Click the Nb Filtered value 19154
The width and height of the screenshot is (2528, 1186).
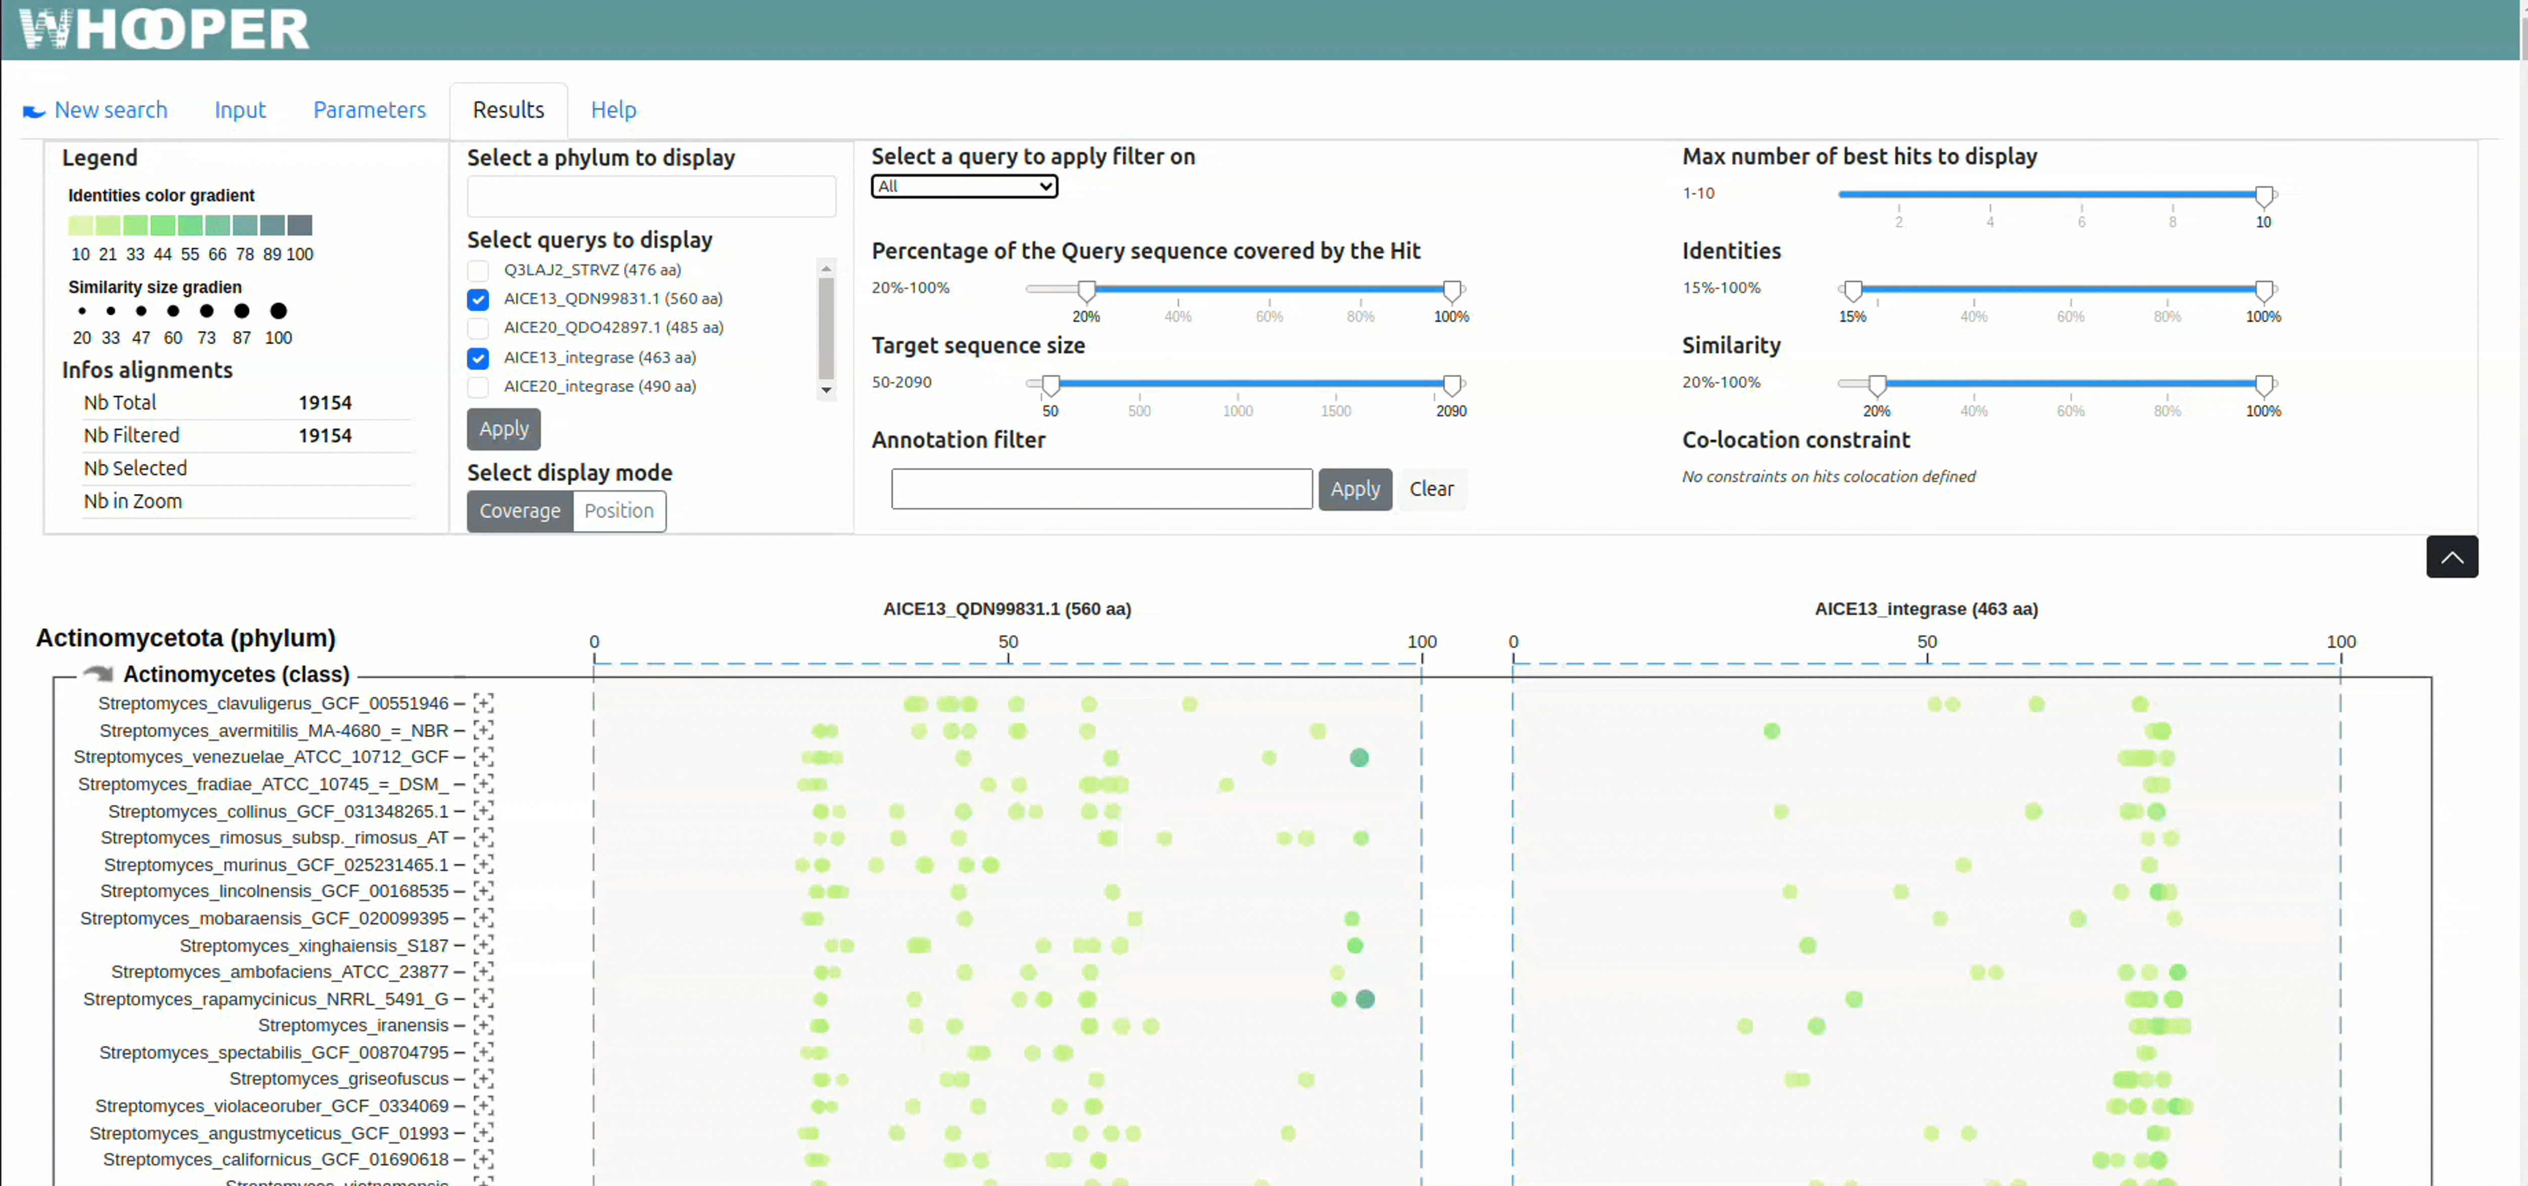click(x=325, y=436)
